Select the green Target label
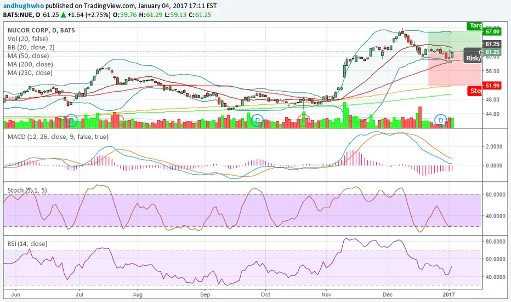511x302 pixels. (x=474, y=25)
